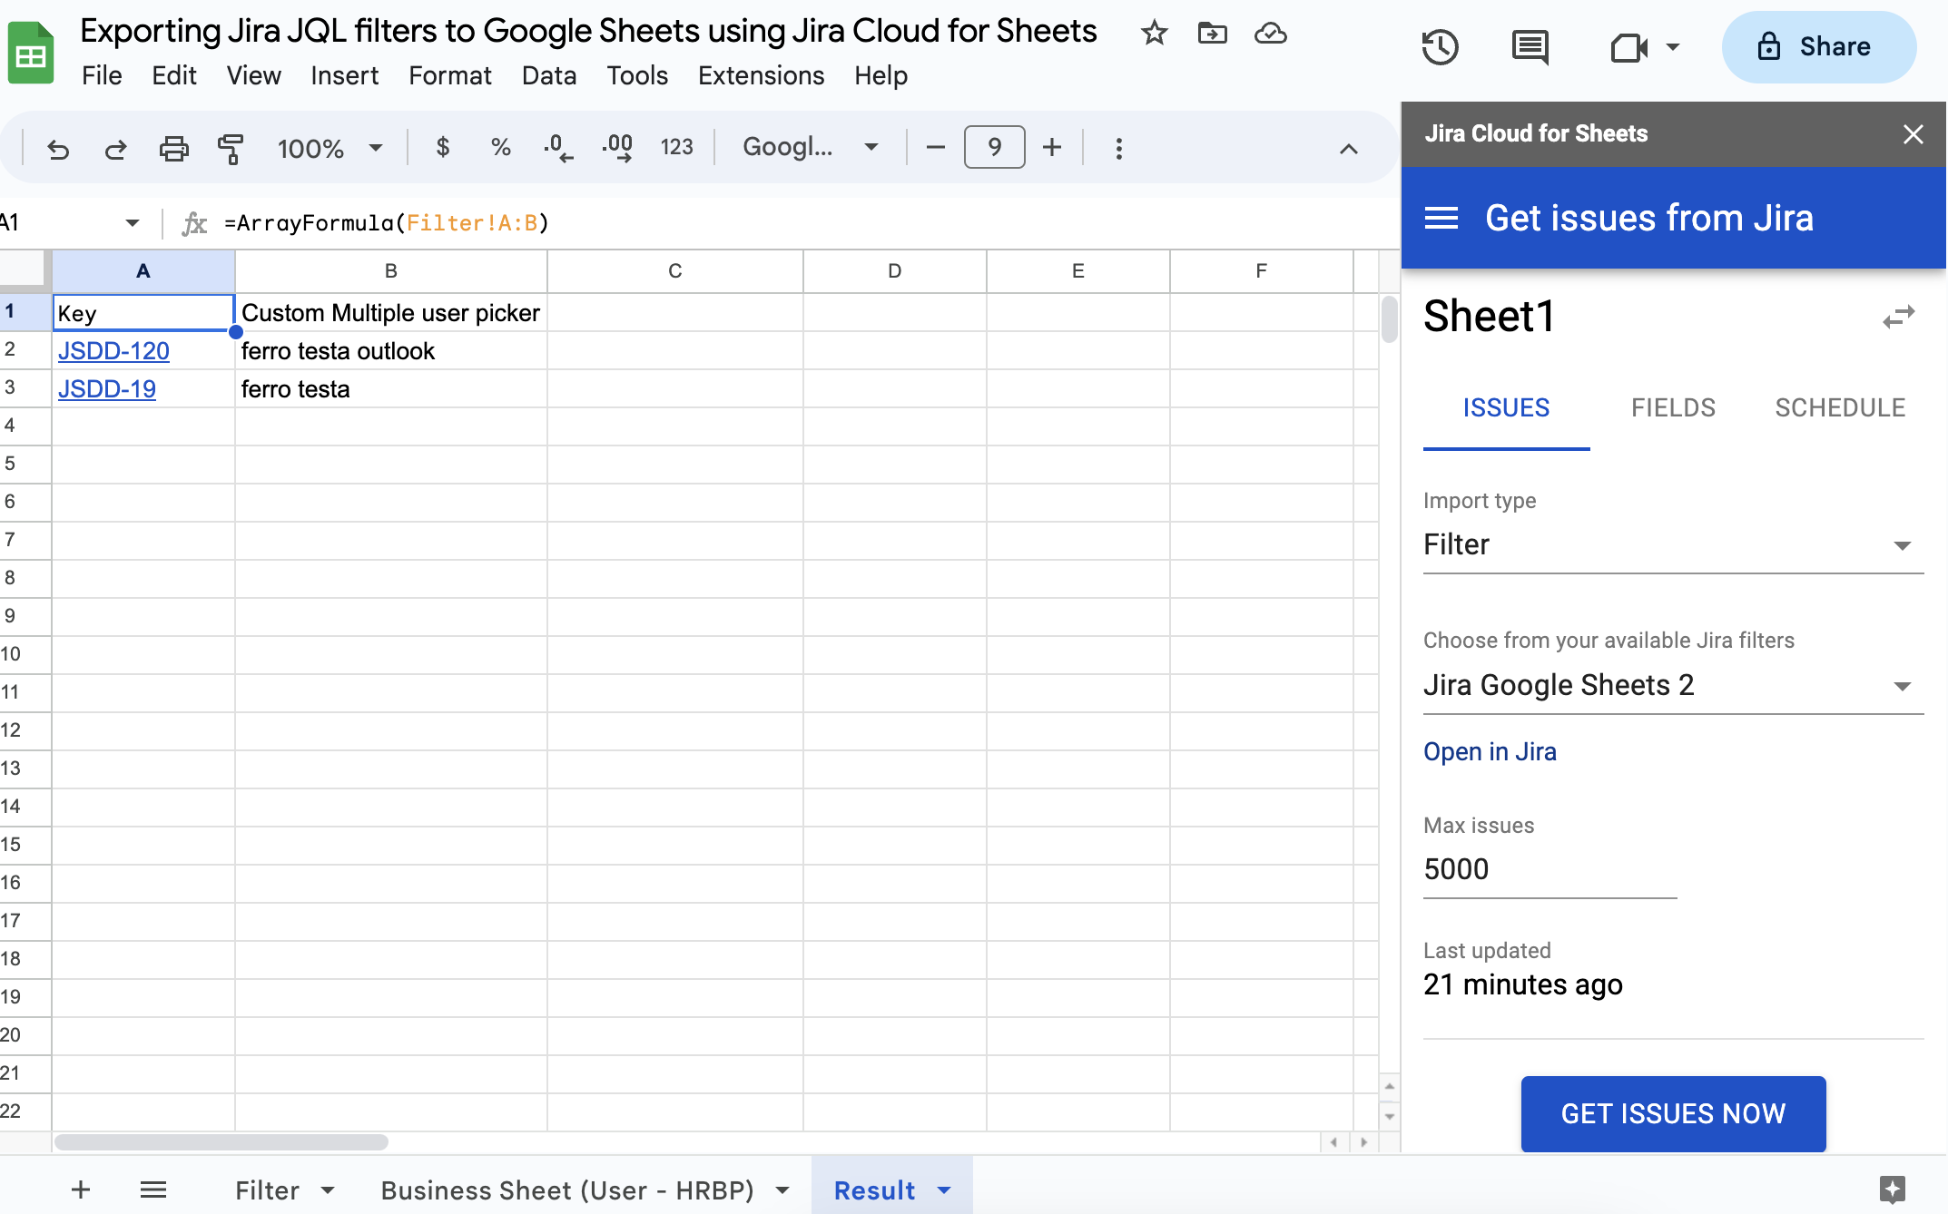This screenshot has height=1214, width=1948.
Task: Increase font size with plus
Action: [x=1051, y=147]
